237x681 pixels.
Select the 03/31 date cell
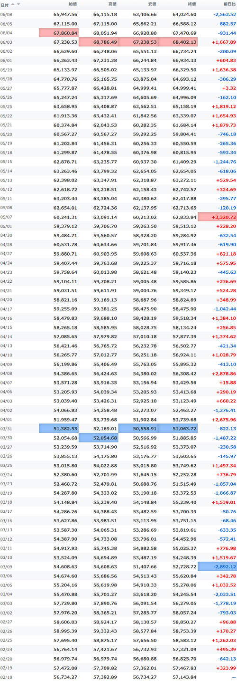(x=6, y=429)
